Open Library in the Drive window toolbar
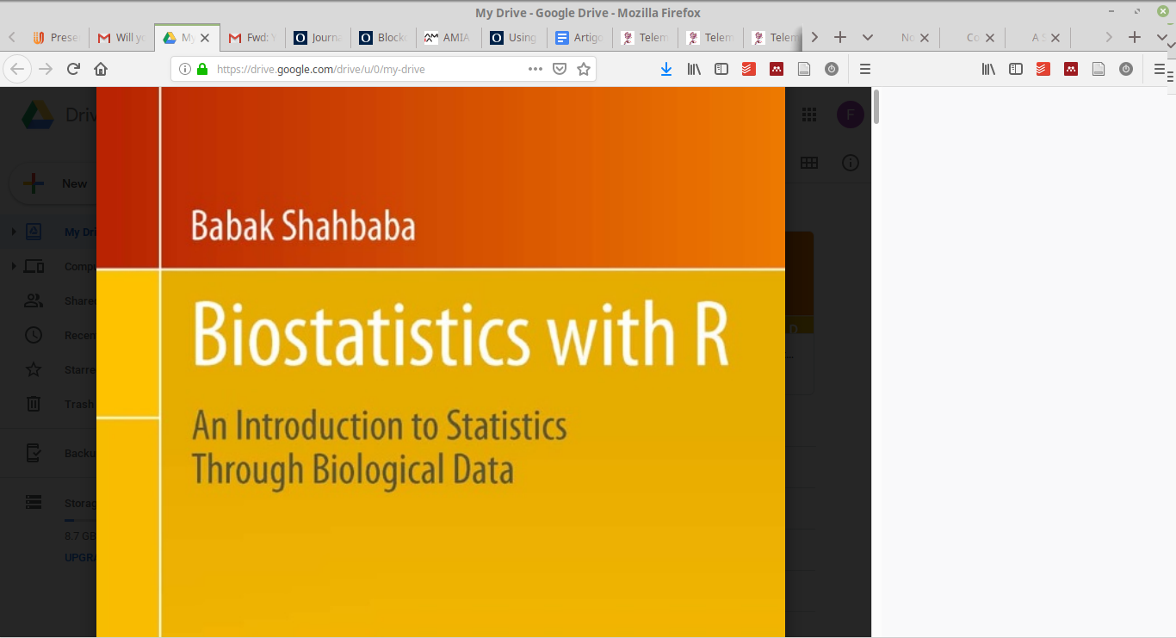Image resolution: width=1176 pixels, height=638 pixels. 694,69
